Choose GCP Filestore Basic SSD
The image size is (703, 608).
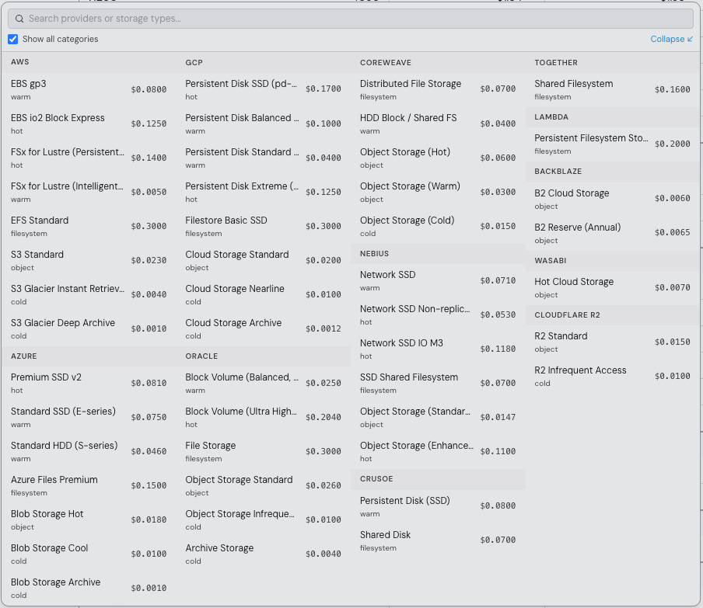(263, 226)
